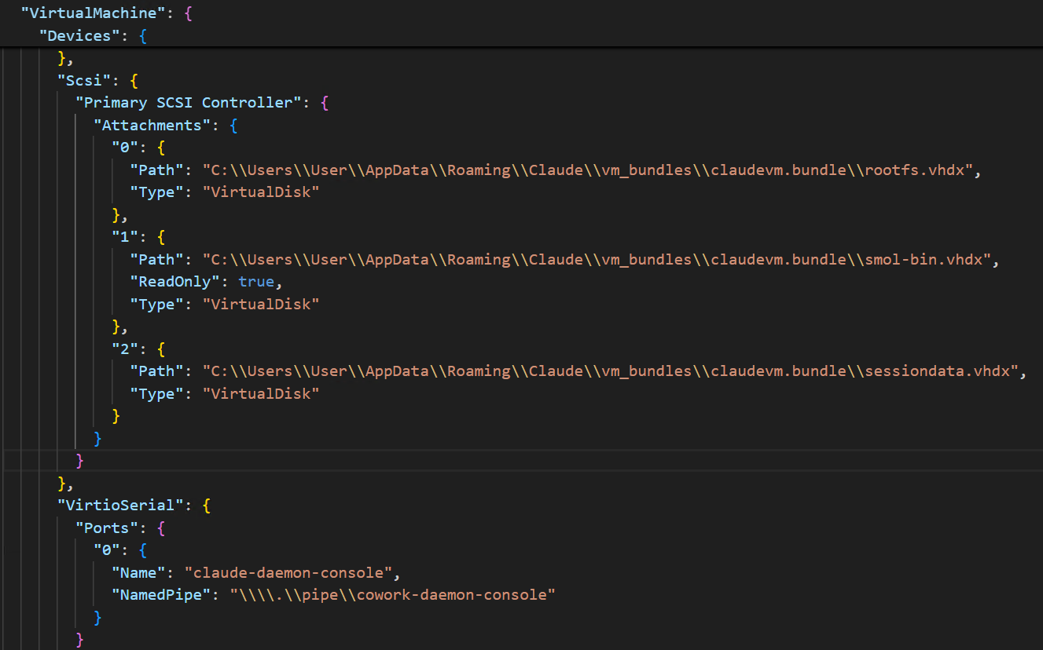Click the cowork-daemon-console pipe path string

(393, 595)
